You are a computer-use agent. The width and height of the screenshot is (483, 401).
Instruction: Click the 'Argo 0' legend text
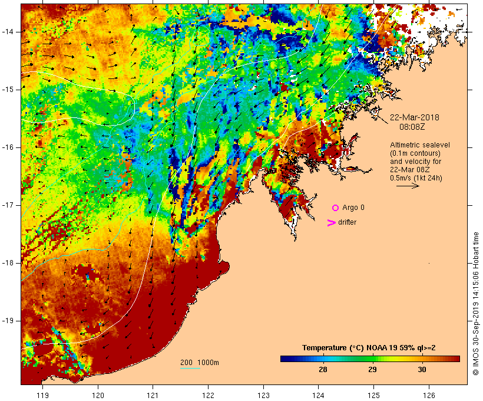pyautogui.click(x=353, y=208)
